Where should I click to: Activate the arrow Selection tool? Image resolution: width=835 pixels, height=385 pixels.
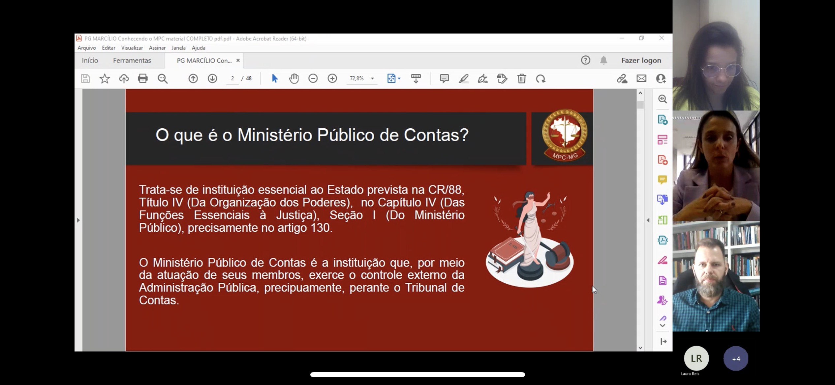[274, 79]
